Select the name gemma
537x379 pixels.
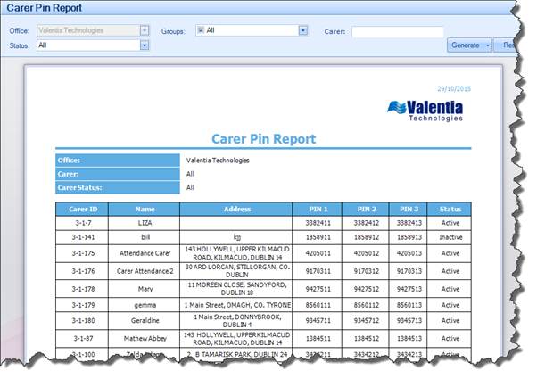tap(145, 305)
